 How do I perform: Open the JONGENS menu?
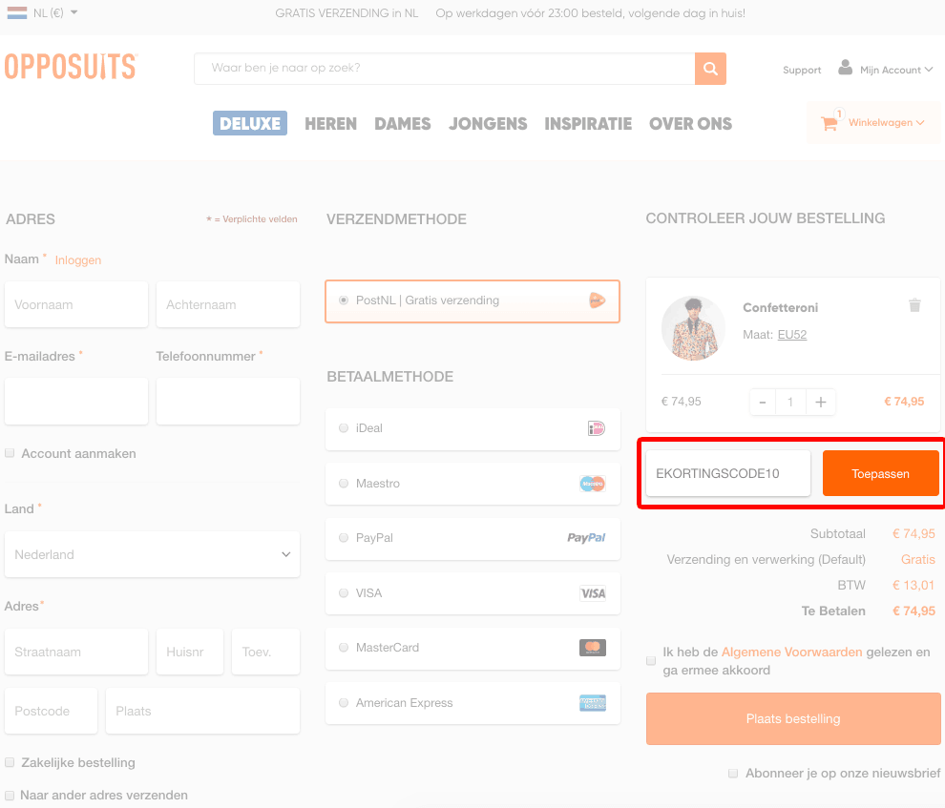(488, 123)
